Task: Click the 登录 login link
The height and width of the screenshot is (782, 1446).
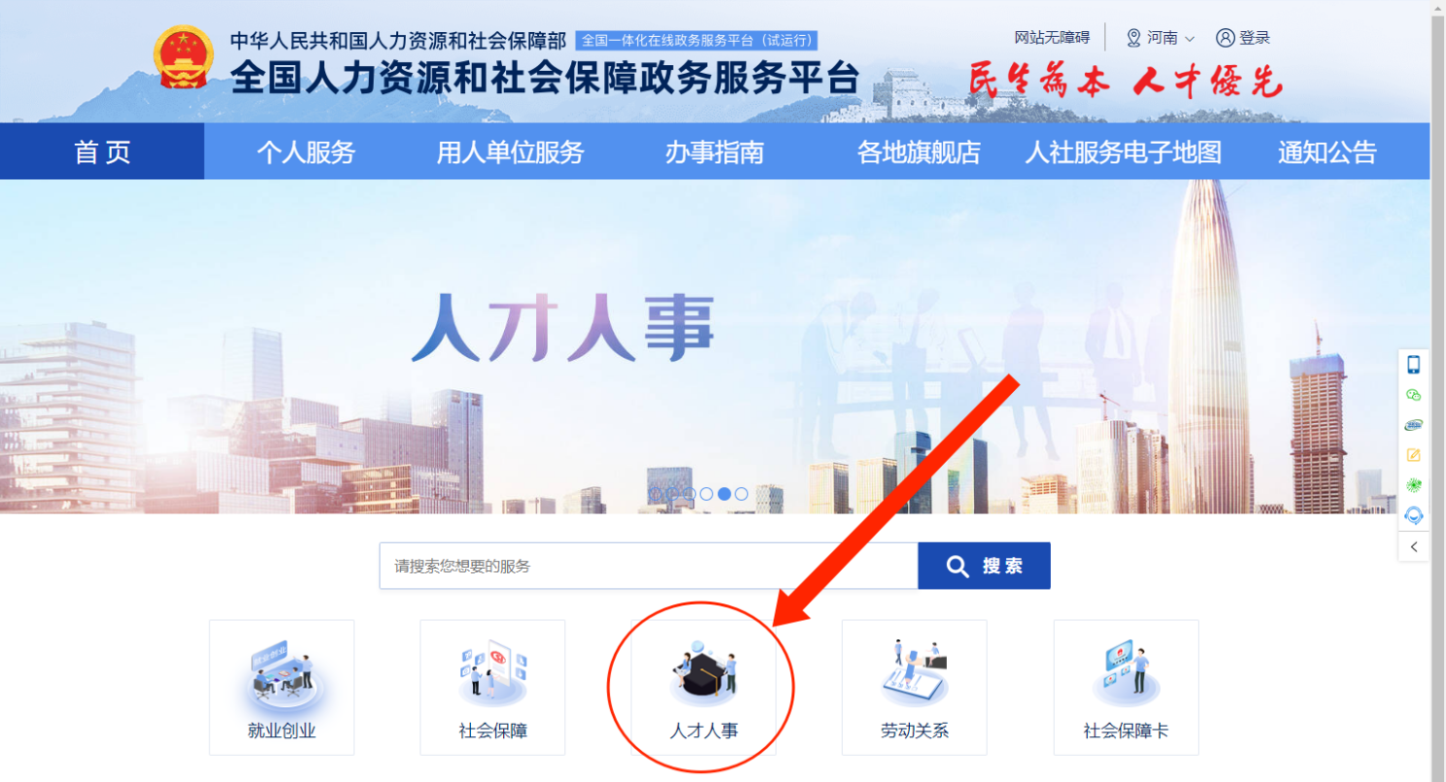Action: pyautogui.click(x=1244, y=38)
